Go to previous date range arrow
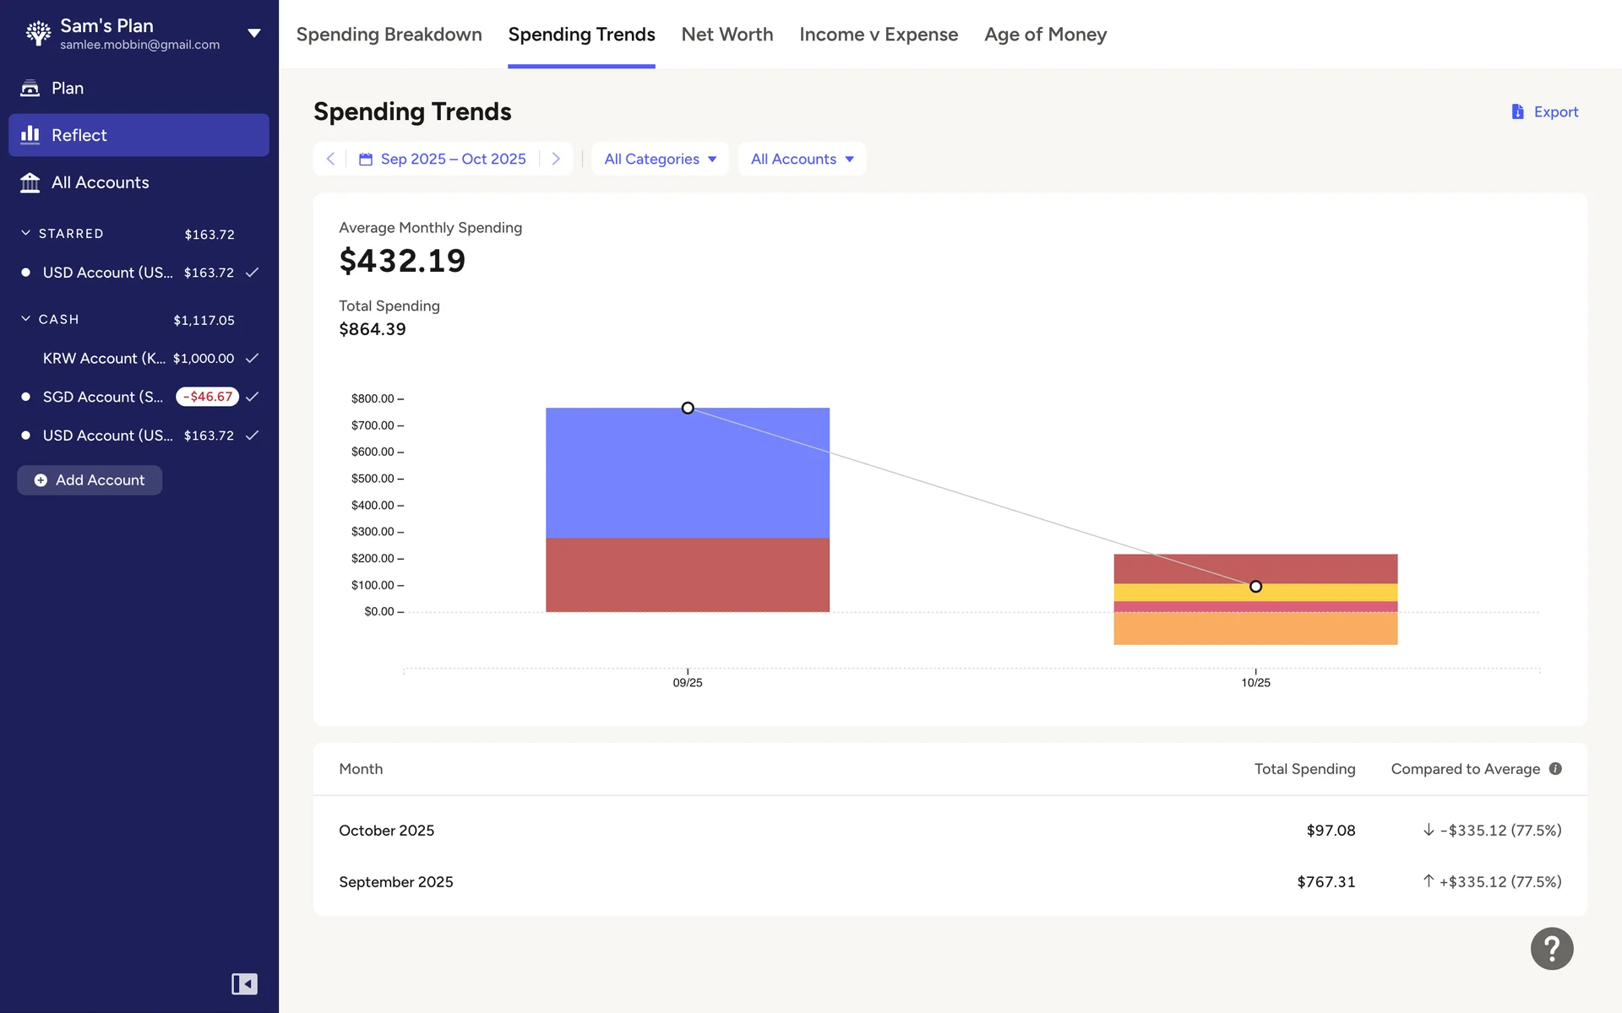 click(x=330, y=159)
